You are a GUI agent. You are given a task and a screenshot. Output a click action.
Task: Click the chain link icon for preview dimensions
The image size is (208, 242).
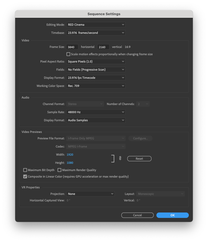(120, 158)
